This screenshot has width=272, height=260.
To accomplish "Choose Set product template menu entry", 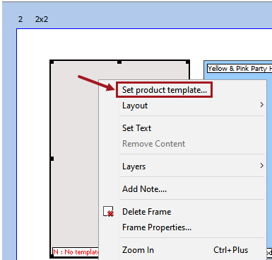I will pos(164,90).
